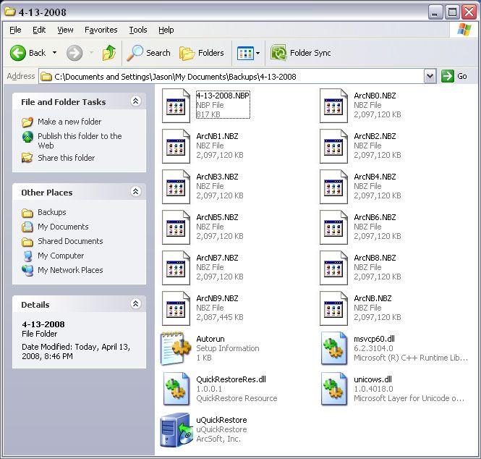Click the Windows flag logo
Image resolution: width=481 pixels, height=459 pixels.
(464, 30)
